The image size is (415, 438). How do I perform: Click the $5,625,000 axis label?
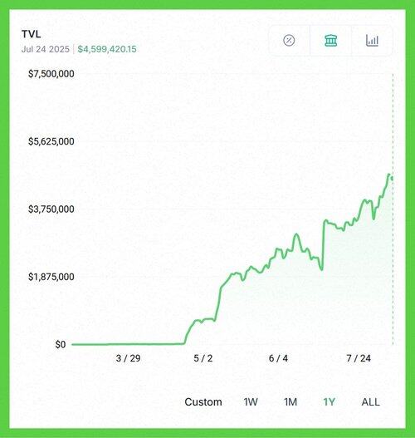pyautogui.click(x=51, y=141)
